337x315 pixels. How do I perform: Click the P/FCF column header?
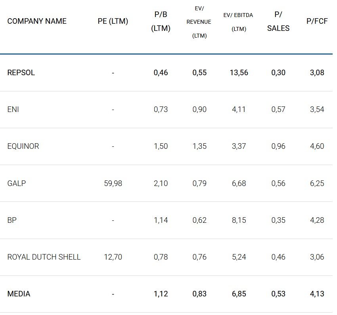click(x=317, y=21)
